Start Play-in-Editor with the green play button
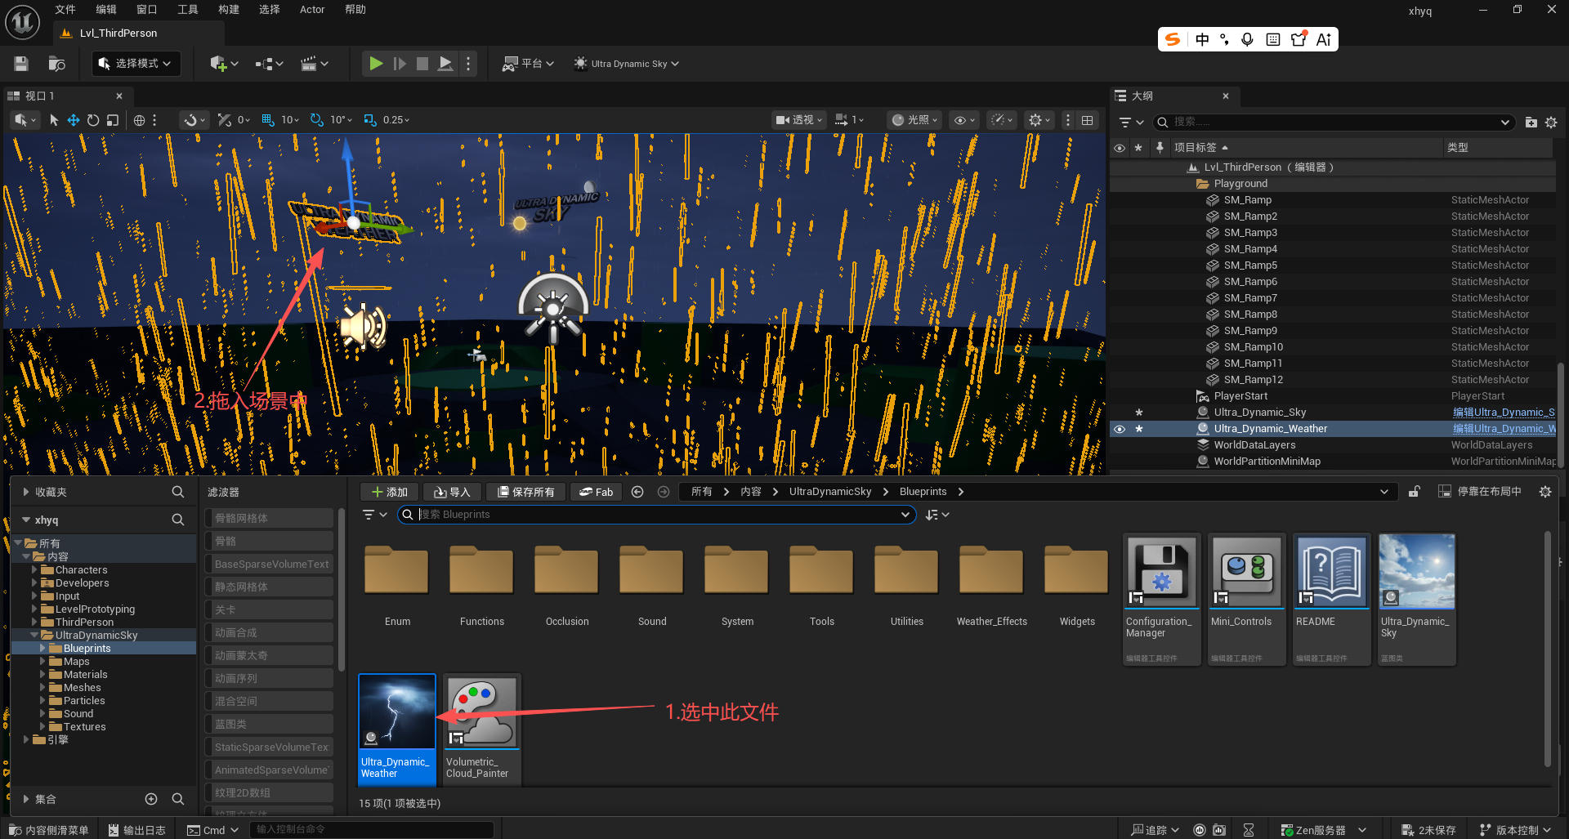1569x839 pixels. point(376,64)
